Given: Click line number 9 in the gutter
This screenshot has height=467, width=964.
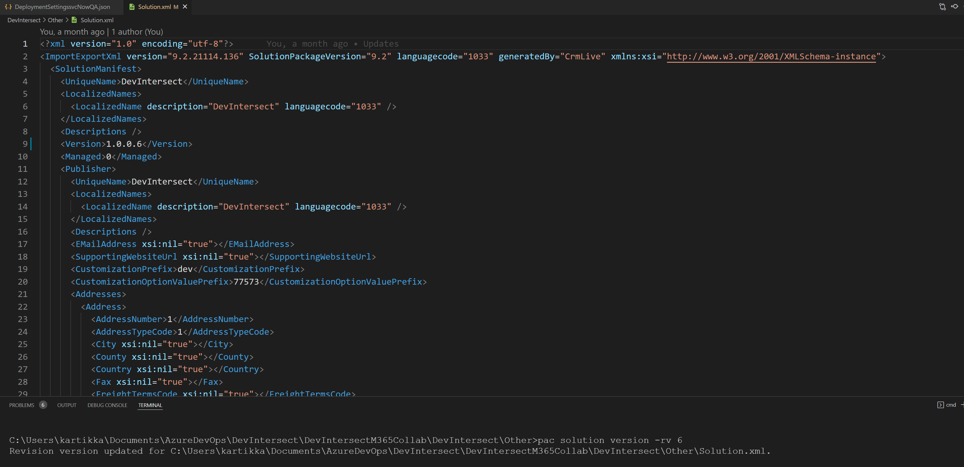Looking at the screenshot, I should tap(25, 144).
